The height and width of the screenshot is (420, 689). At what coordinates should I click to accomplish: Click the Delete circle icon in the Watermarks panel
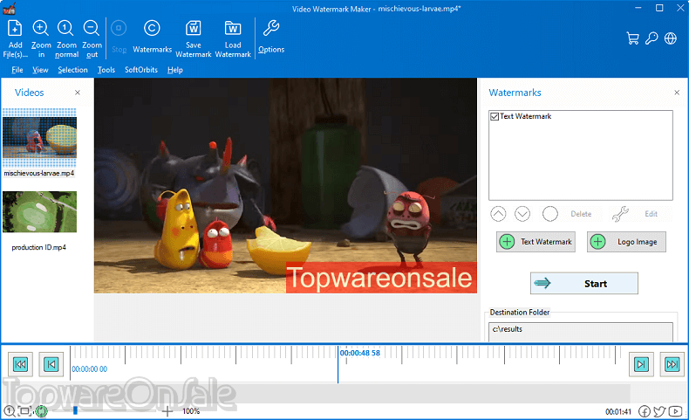pyautogui.click(x=550, y=214)
